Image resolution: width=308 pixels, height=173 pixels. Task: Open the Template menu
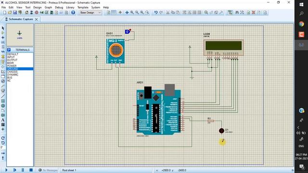point(83,8)
